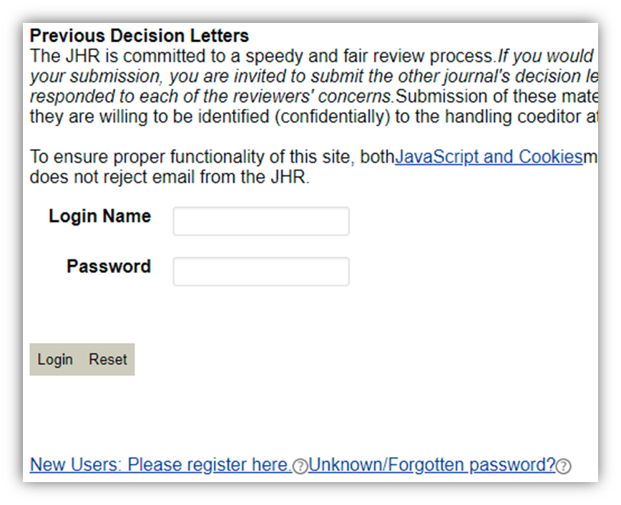The height and width of the screenshot is (505, 621).
Task: Click the line "does not reject email"
Action: pyautogui.click(x=170, y=177)
